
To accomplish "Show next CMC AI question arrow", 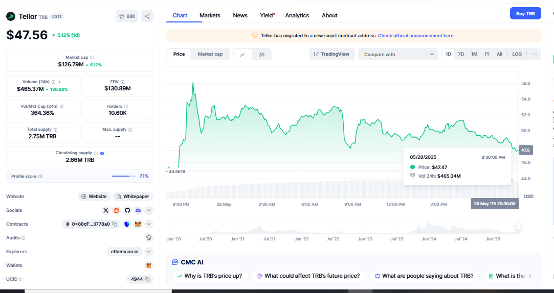I will 529,276.
